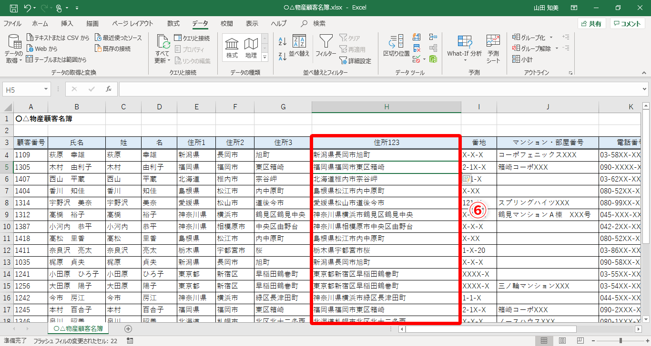Click the コメント button
Image resolution: width=651 pixels, height=346 pixels.
pyautogui.click(x=628, y=23)
